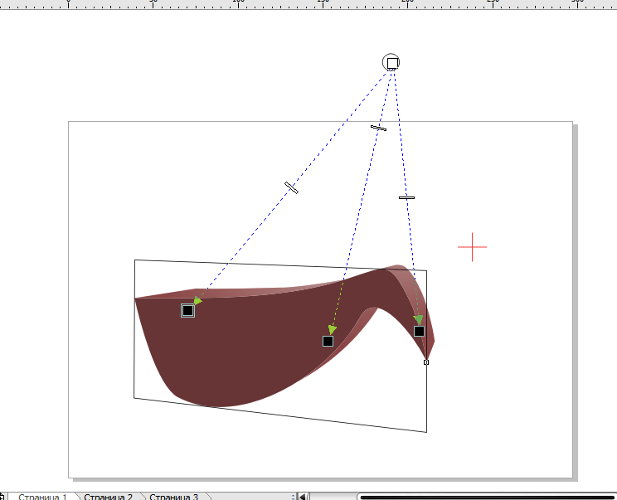The width and height of the screenshot is (617, 500).
Task: Click the red crosshair marker on the page
Action: [x=473, y=246]
